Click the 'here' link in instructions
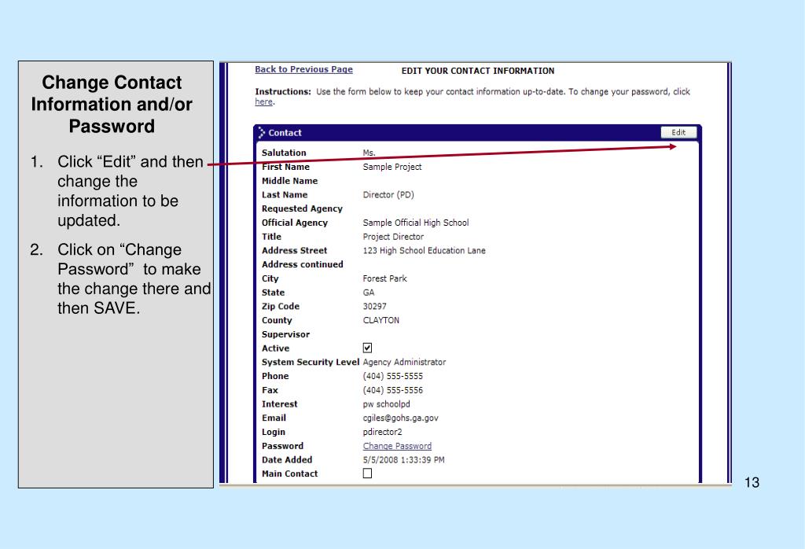The width and height of the screenshot is (805, 549). [x=264, y=101]
